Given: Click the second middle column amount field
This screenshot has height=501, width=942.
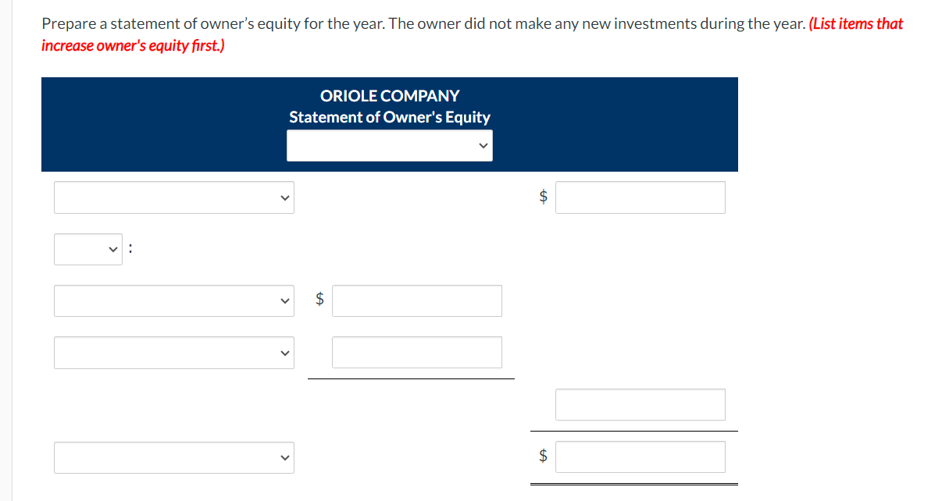Looking at the screenshot, I should click(416, 352).
